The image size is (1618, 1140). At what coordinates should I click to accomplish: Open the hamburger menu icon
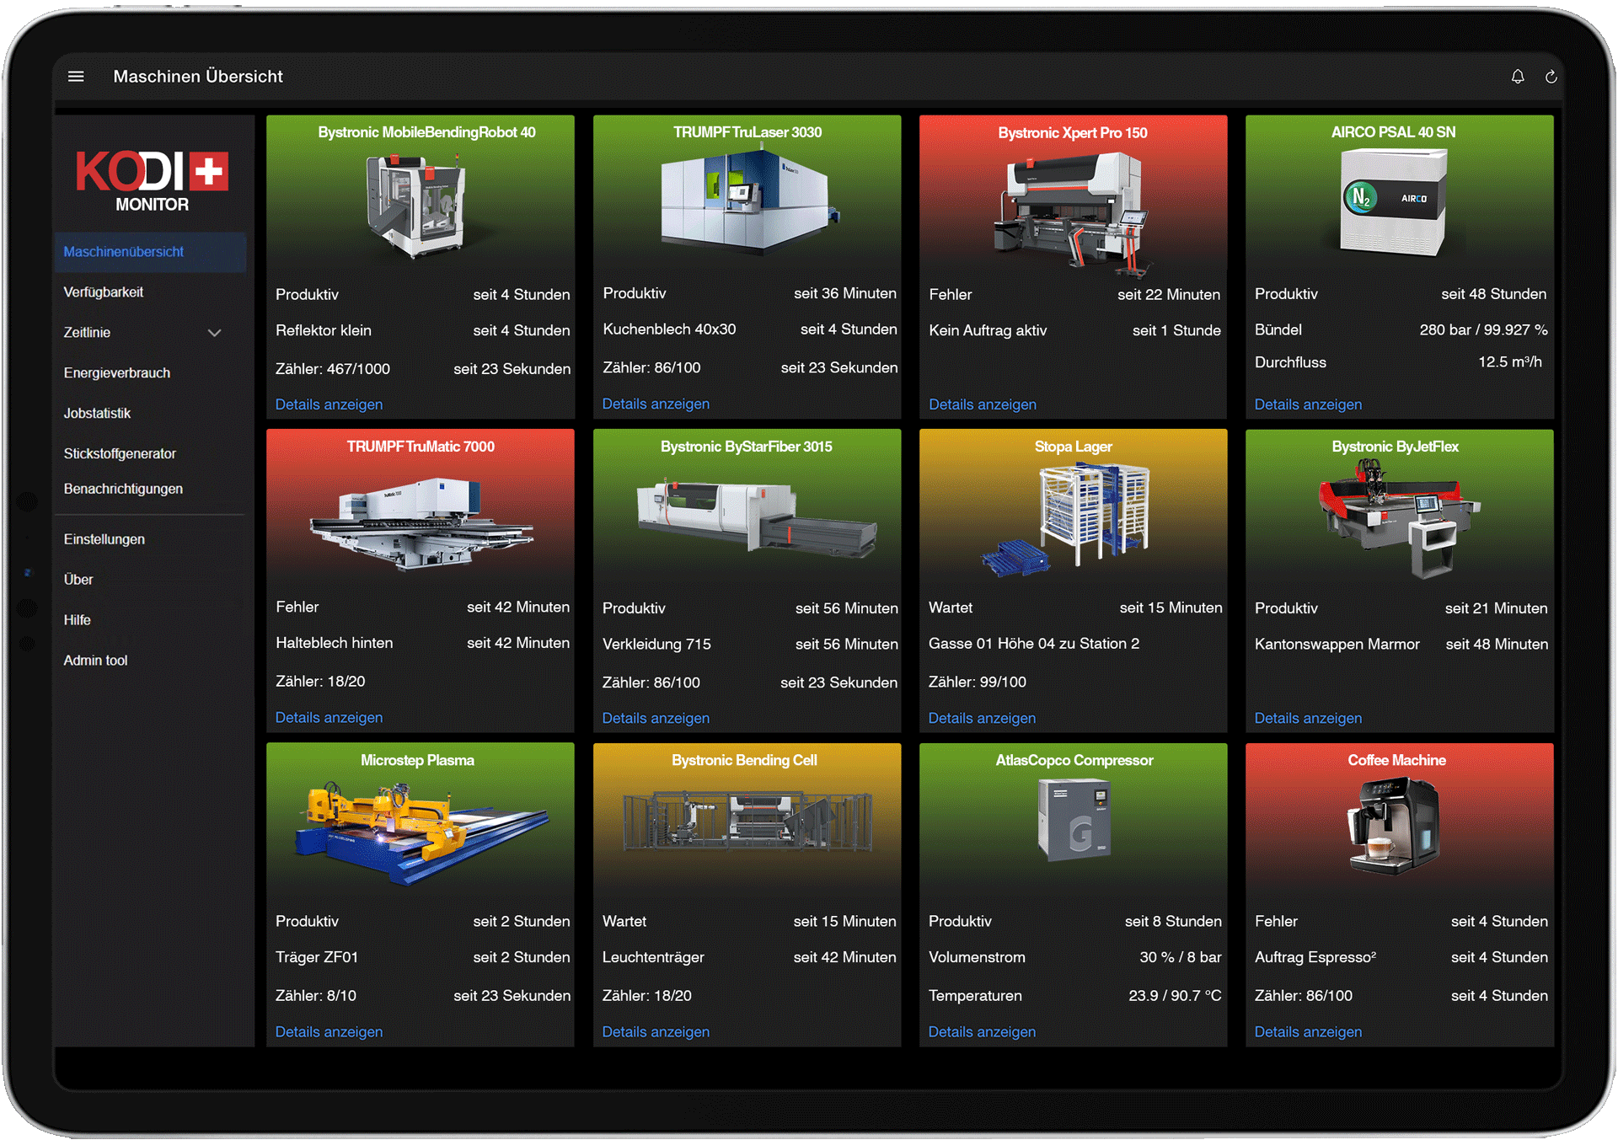click(76, 77)
